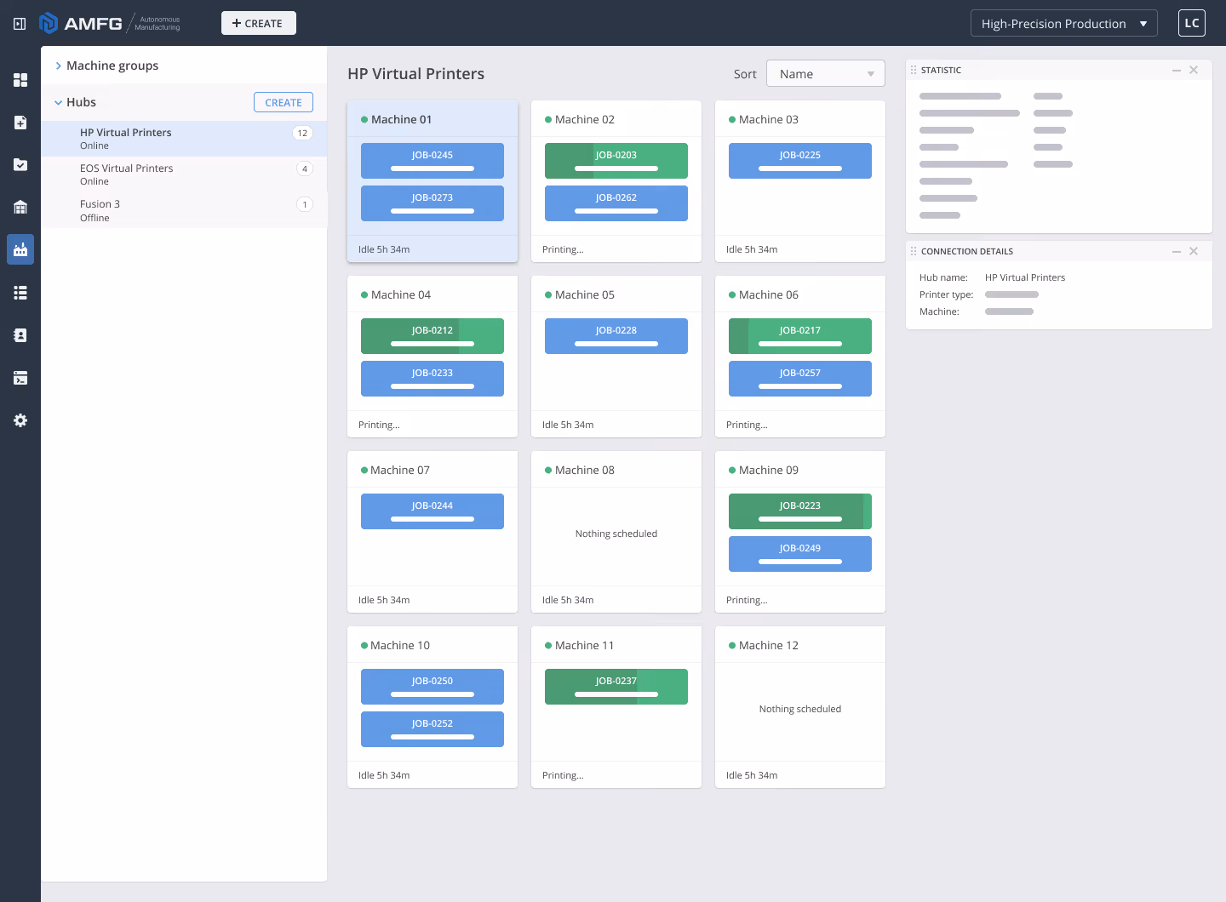Image resolution: width=1226 pixels, height=902 pixels.
Task: Minimize the Statistic panel
Action: (1176, 71)
